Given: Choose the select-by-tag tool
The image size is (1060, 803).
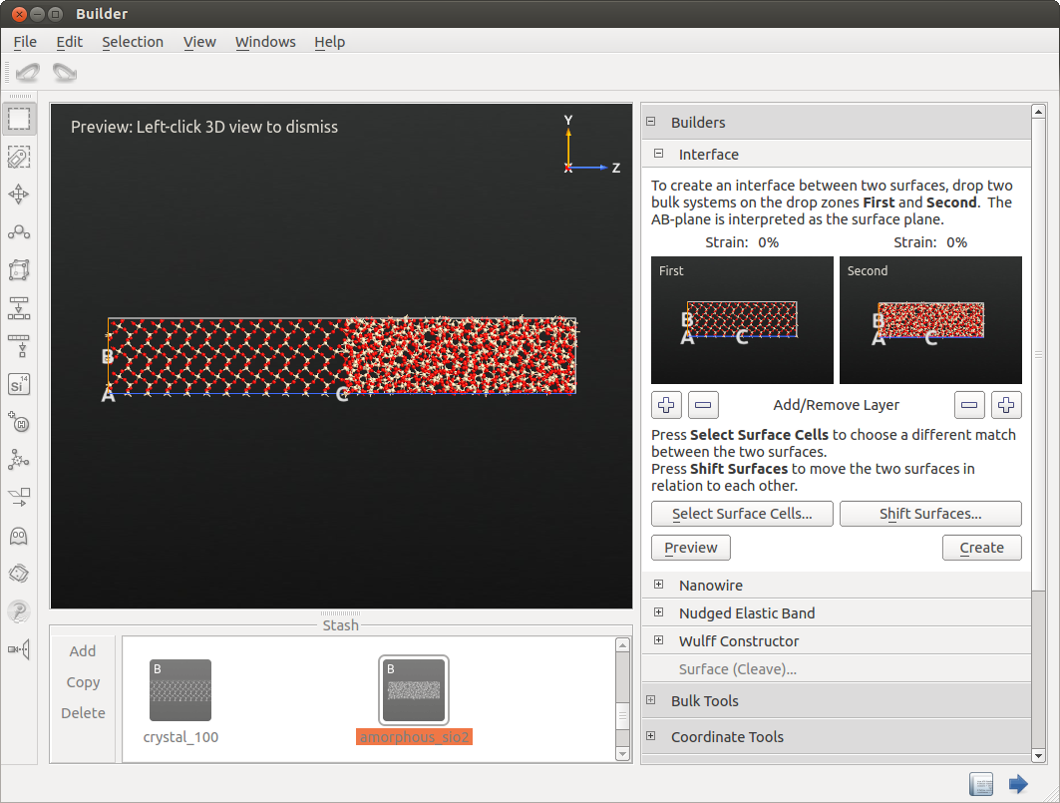Looking at the screenshot, I should click(19, 157).
